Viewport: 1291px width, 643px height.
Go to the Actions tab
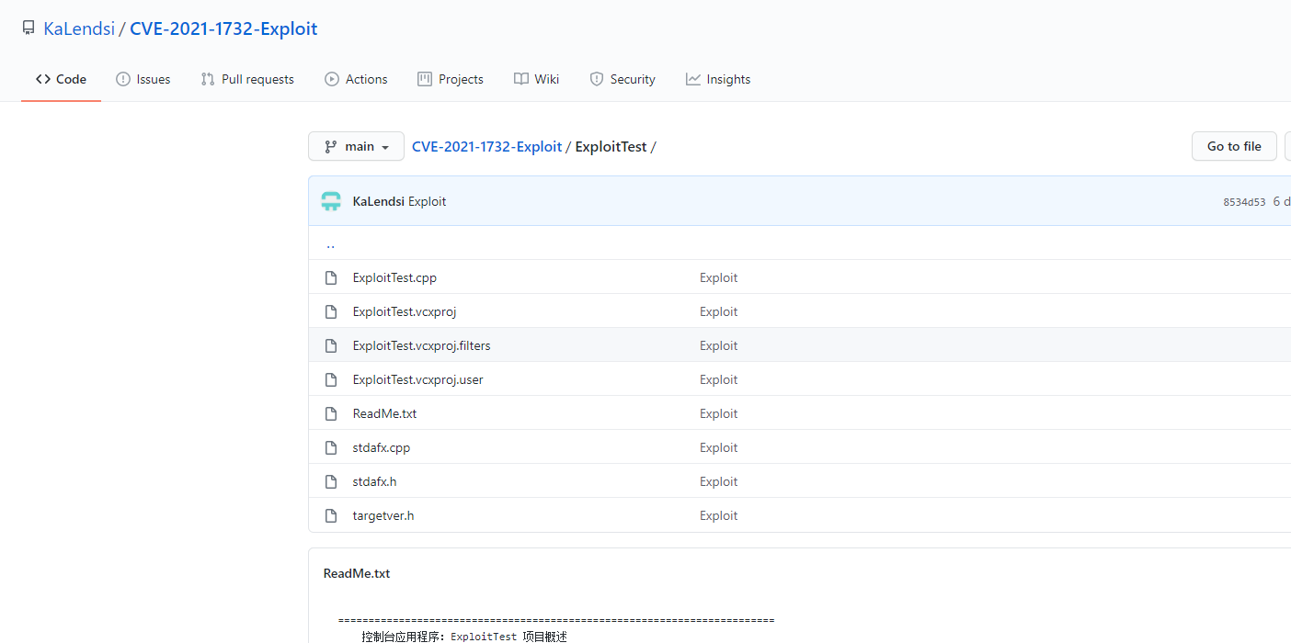pyautogui.click(x=356, y=79)
